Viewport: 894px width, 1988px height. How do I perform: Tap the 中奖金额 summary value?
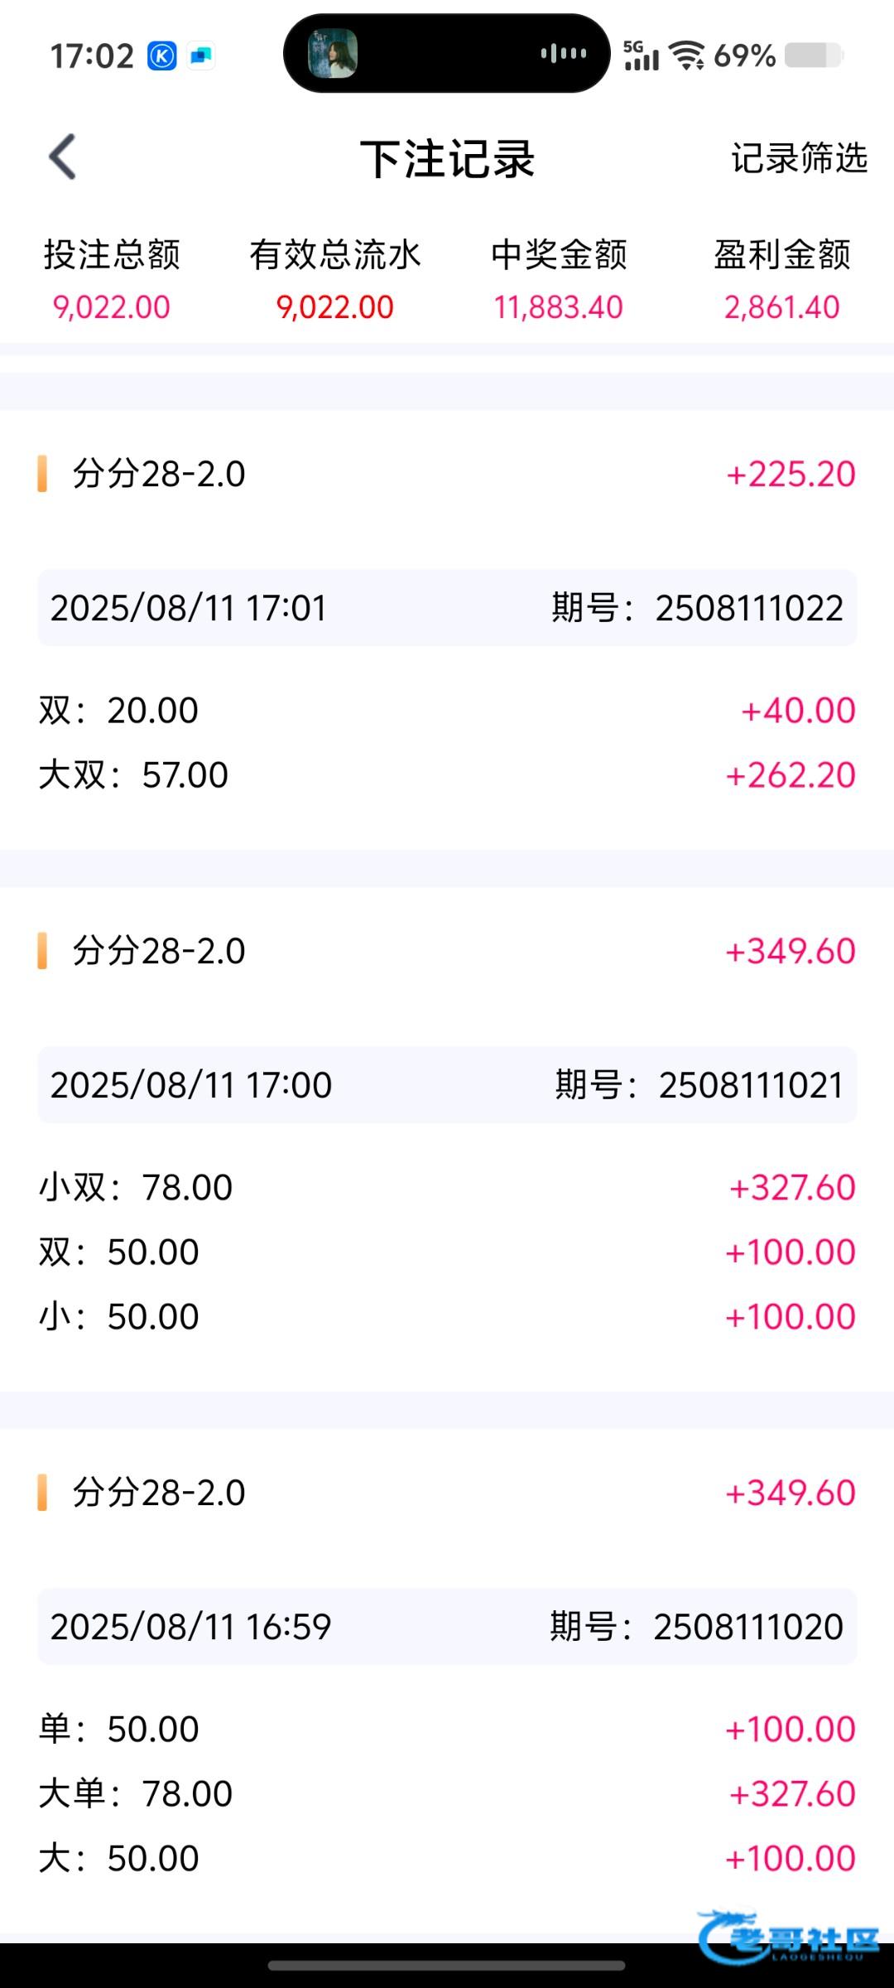[x=559, y=307]
